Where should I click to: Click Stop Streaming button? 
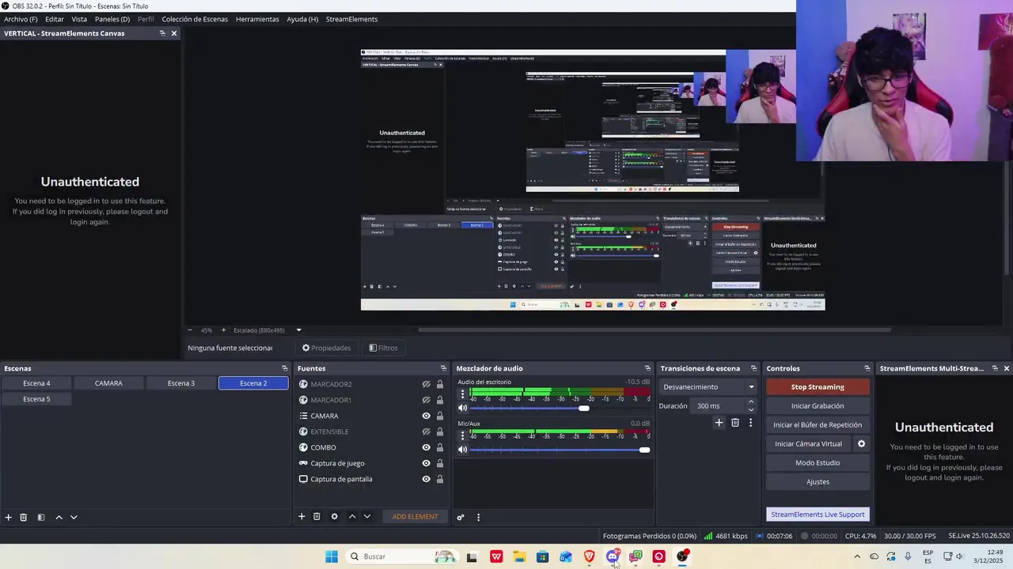(818, 387)
